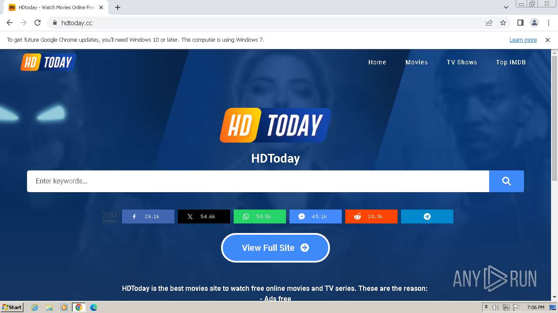558x313 pixels.
Task: Share via Telegram button
Action: 427,216
